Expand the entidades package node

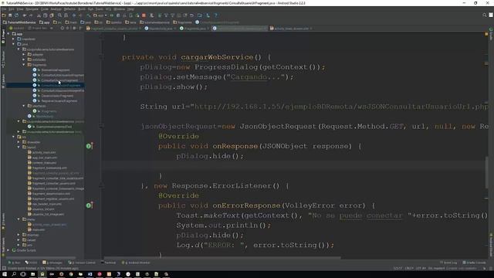pos(24,59)
